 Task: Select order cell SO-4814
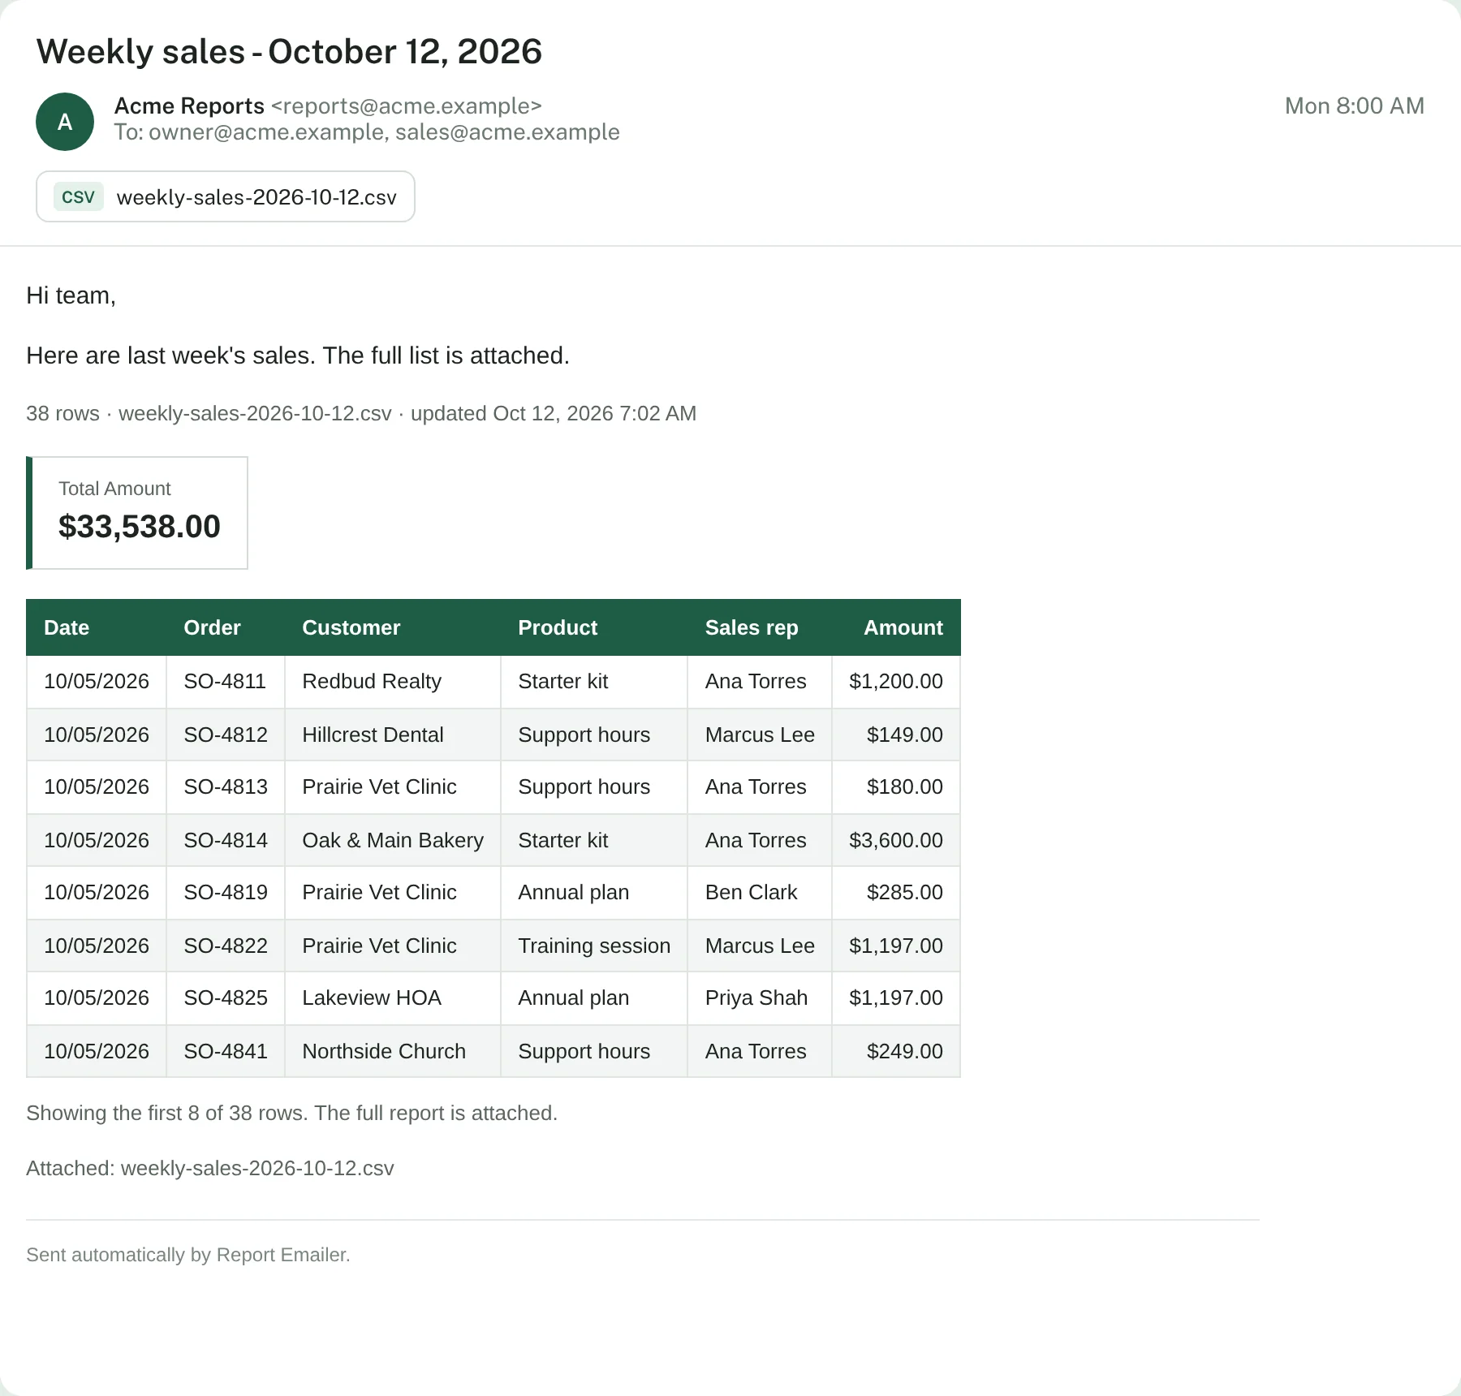(226, 840)
